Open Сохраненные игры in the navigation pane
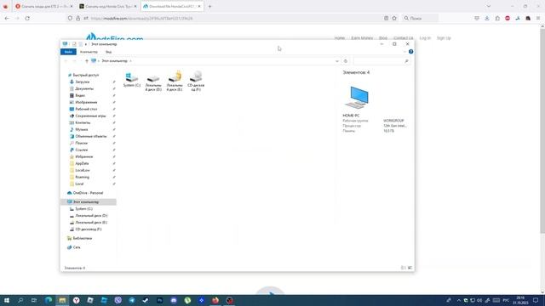 tap(90, 116)
